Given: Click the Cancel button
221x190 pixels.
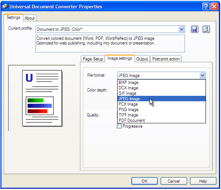Looking at the screenshot, I should point(173,181).
